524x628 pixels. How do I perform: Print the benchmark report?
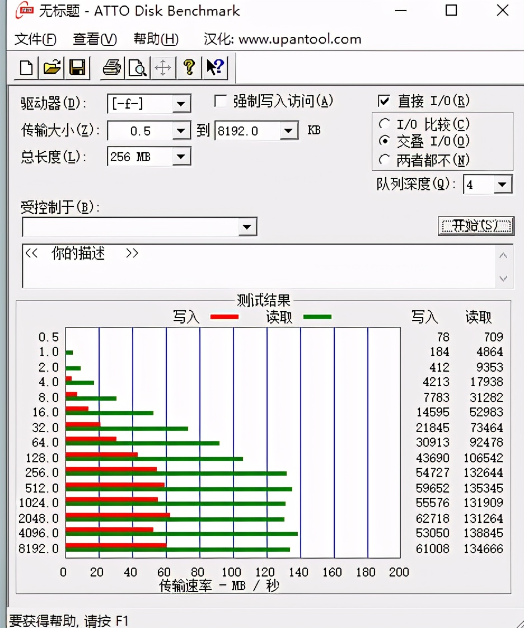(x=111, y=67)
